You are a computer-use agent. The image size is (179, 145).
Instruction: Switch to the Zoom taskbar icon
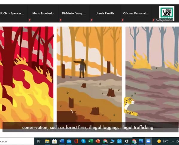[x=148, y=141]
